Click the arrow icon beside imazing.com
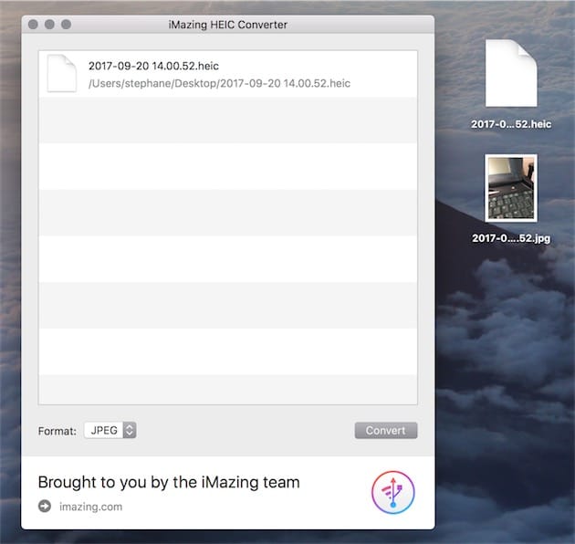 (45, 507)
